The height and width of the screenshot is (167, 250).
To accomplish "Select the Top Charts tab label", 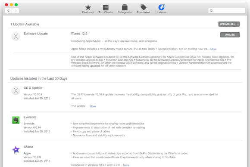I will (x=106, y=12).
